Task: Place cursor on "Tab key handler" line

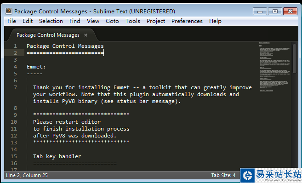Action: [57, 156]
